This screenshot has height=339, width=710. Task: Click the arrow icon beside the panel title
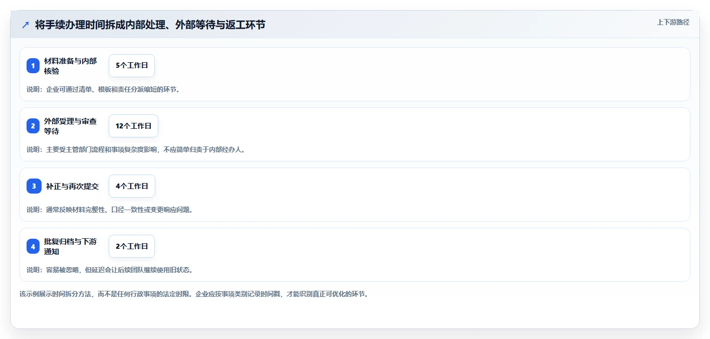26,25
